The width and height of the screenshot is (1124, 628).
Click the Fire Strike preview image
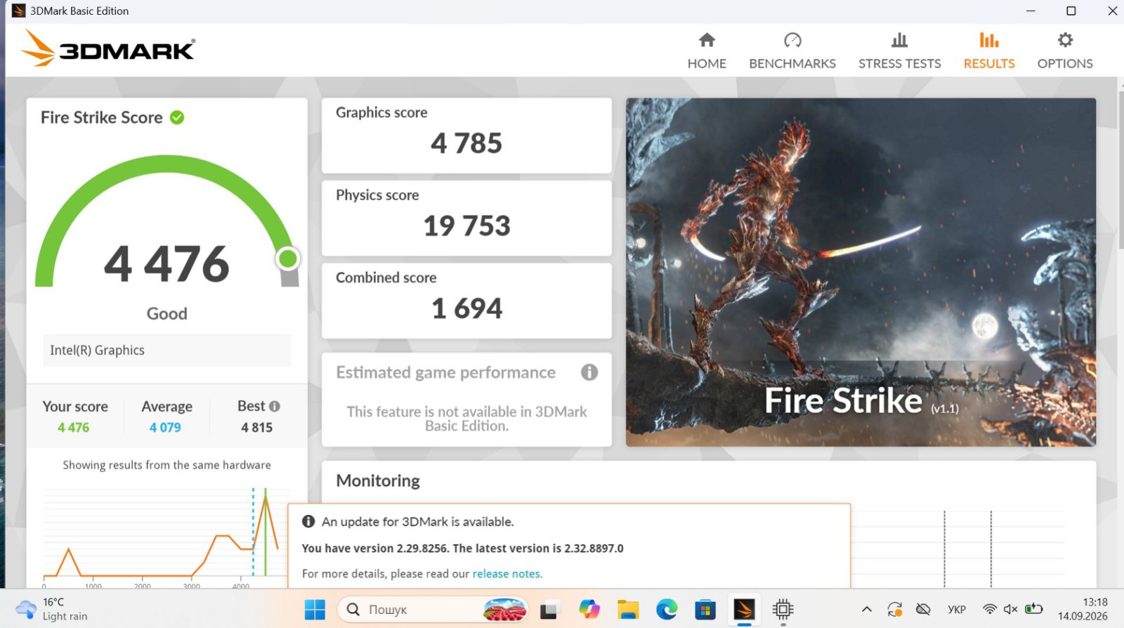pyautogui.click(x=861, y=272)
